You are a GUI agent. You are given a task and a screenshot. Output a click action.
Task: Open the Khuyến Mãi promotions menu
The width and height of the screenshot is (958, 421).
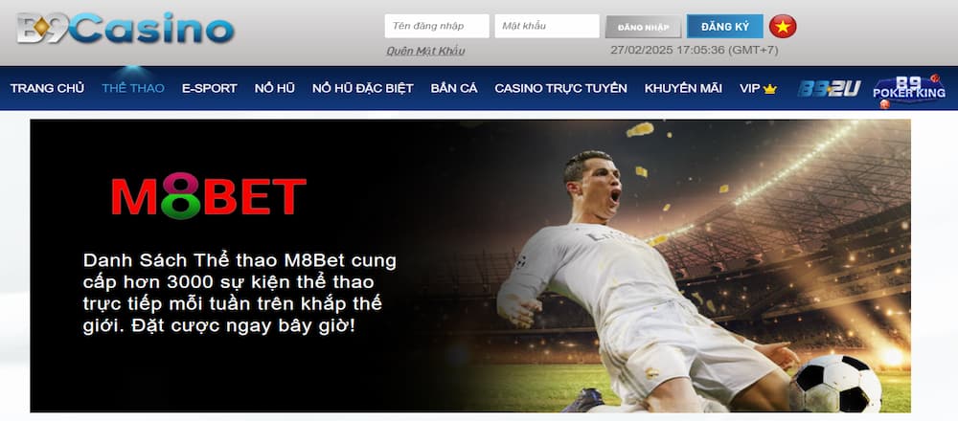[683, 89]
